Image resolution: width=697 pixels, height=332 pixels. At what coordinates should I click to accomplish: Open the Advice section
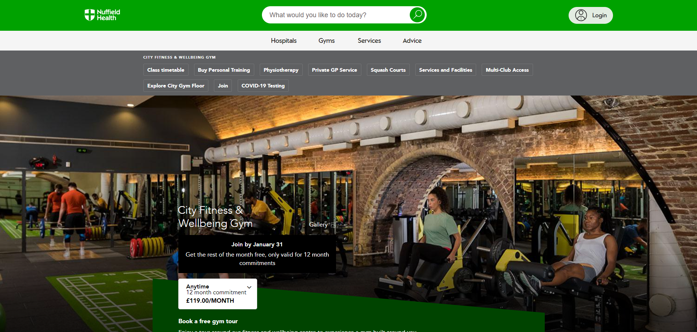[412, 40]
